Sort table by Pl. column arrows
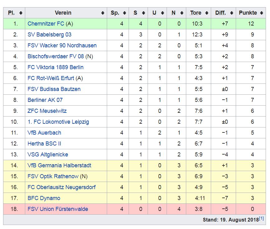The image size is (270, 229). [x=21, y=13]
